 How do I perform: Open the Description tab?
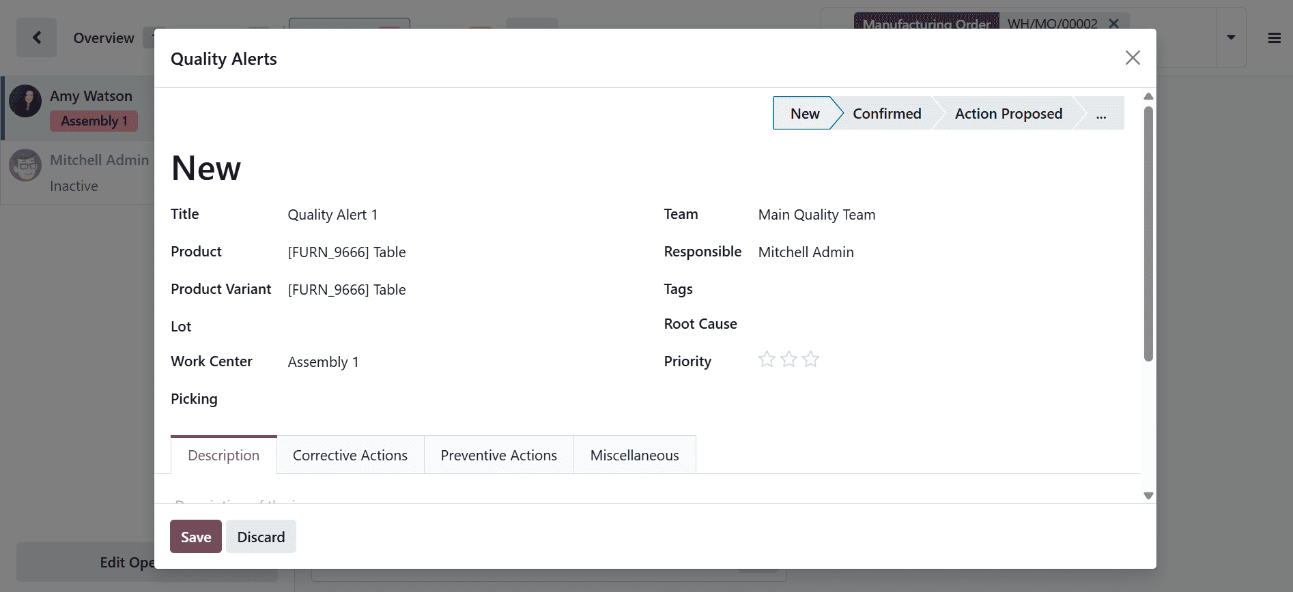[223, 455]
